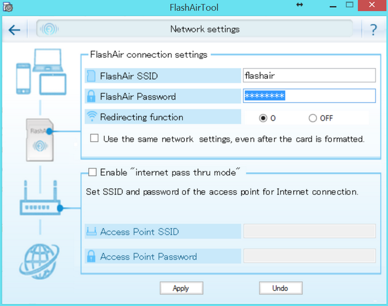Enable internet pass thru mode checkbox
The image size is (388, 306).
point(93,172)
